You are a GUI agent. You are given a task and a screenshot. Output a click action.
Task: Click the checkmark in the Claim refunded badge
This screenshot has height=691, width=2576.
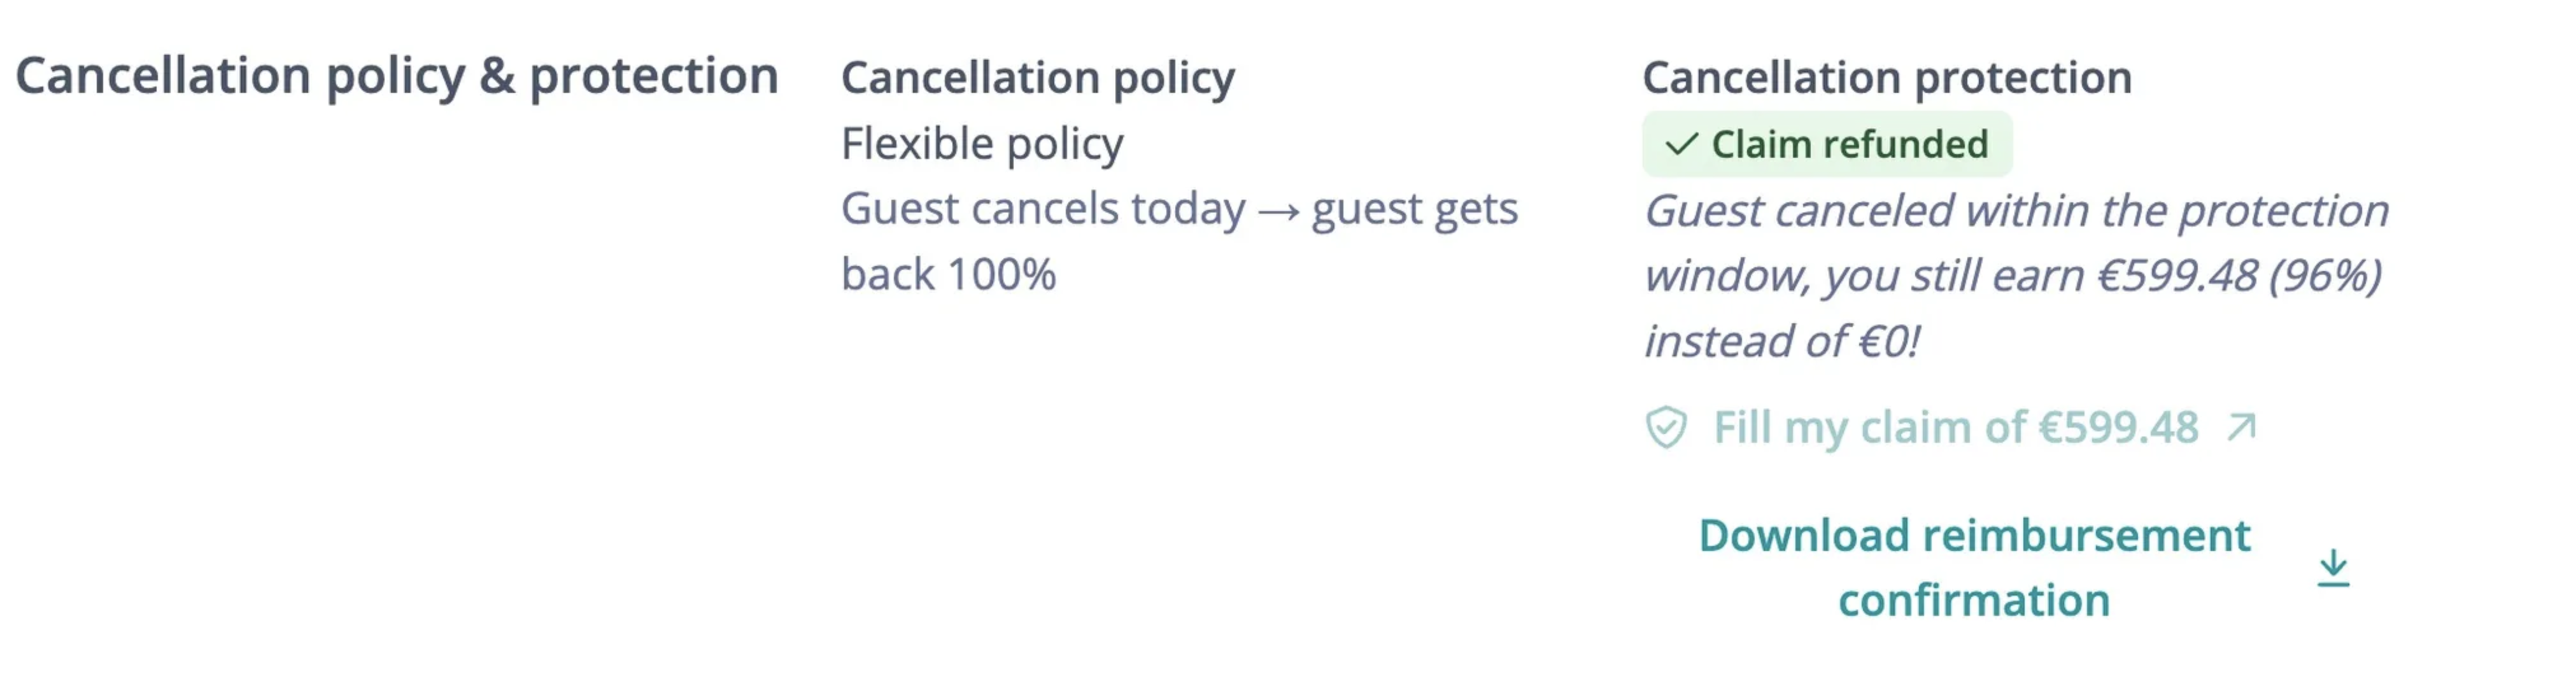(x=1681, y=145)
